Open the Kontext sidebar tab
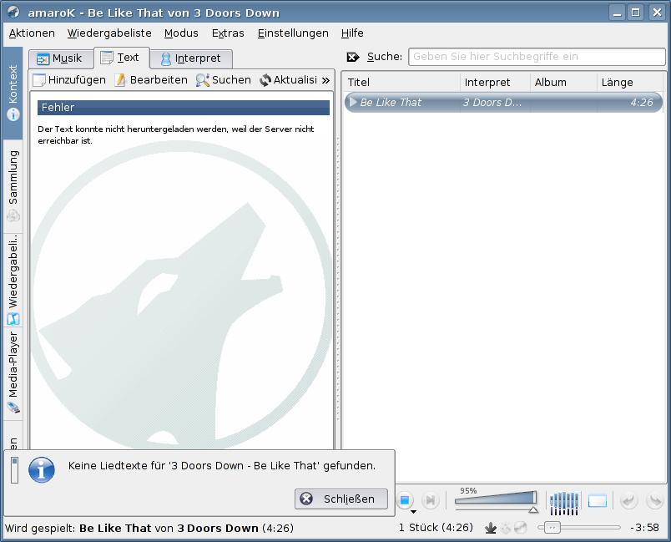The image size is (671, 542). (x=13, y=93)
